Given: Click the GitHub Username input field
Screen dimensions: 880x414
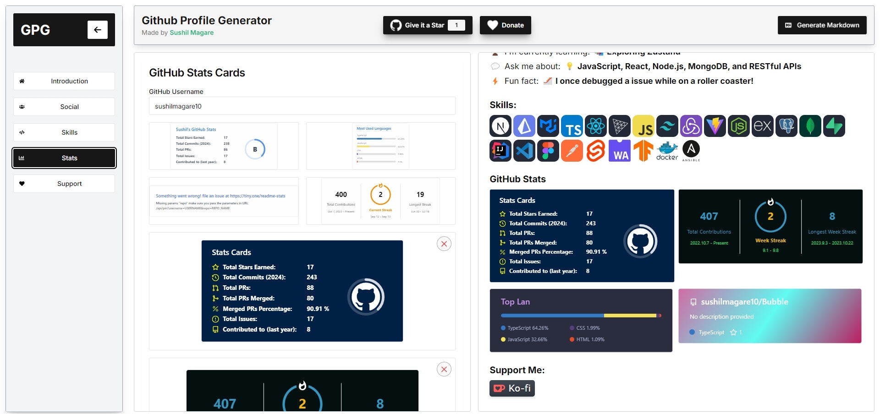Looking at the screenshot, I should [x=302, y=106].
